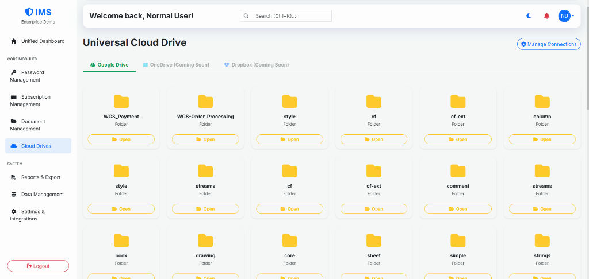
Task: Open Data Management from the sidebar
Action: (38, 194)
